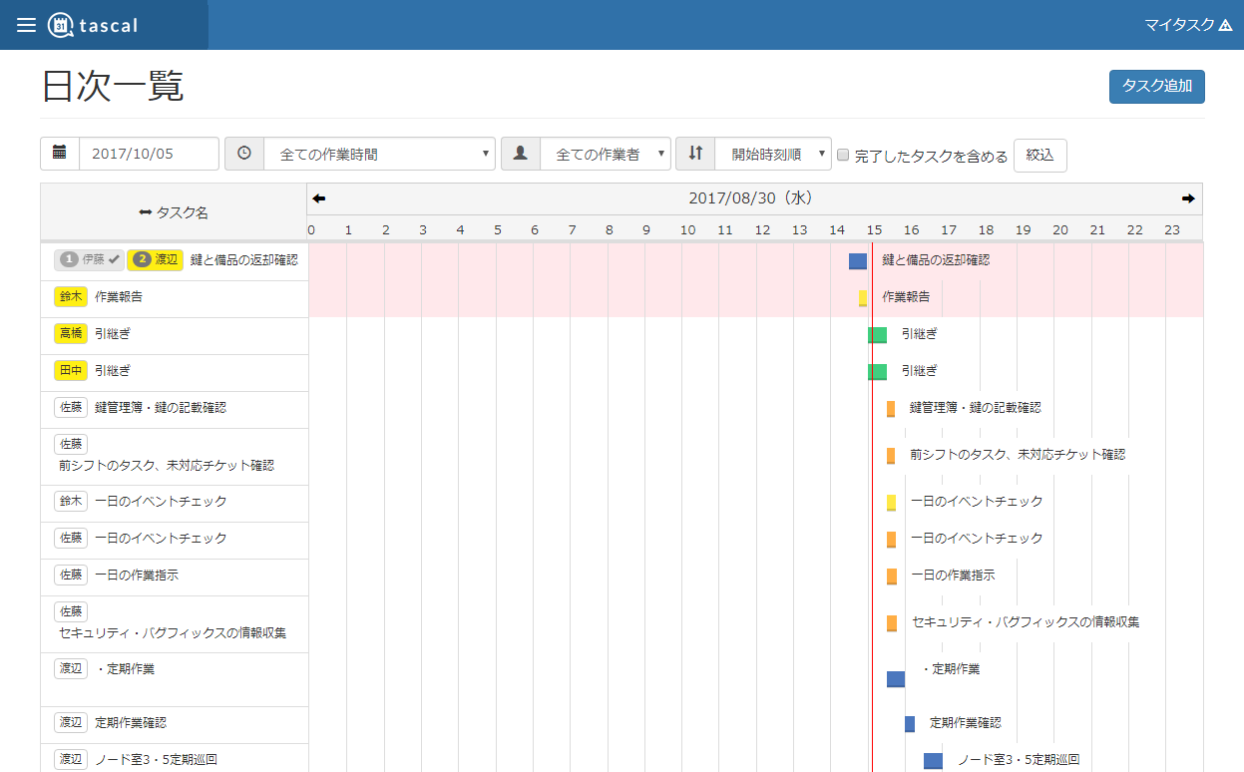Click the sort arrows icon
The width and height of the screenshot is (1244, 772).
pos(695,154)
